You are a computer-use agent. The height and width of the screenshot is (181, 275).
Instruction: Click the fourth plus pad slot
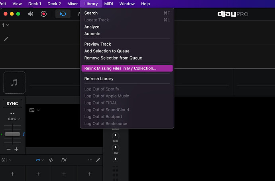(90, 174)
